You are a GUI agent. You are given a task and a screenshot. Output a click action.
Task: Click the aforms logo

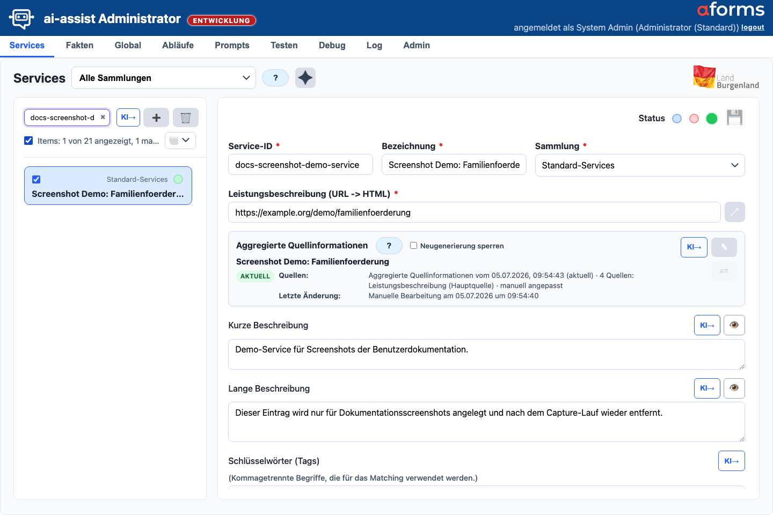click(731, 10)
